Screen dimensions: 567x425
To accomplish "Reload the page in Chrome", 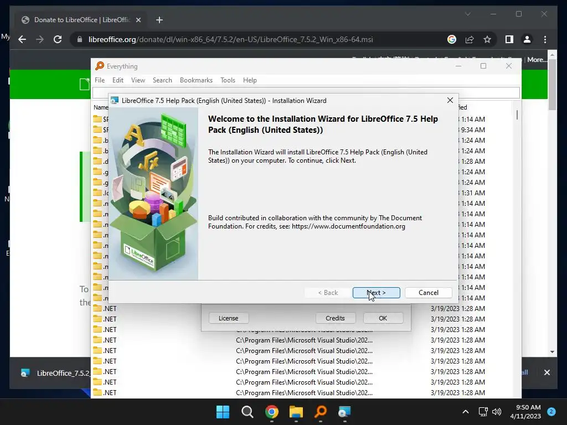I will coord(58,39).
